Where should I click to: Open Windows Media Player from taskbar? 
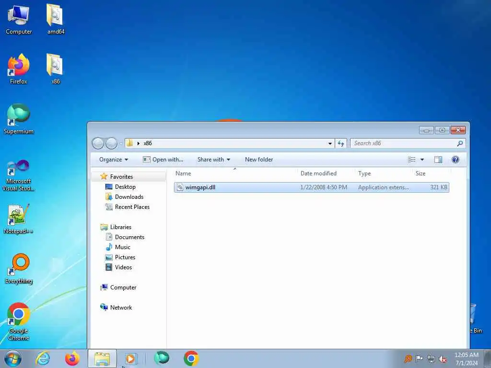[x=130, y=358]
